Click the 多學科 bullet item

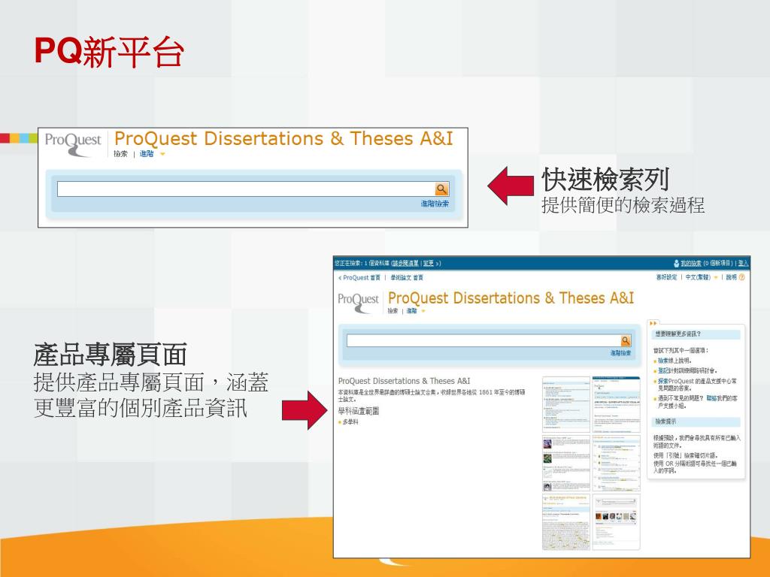350,422
